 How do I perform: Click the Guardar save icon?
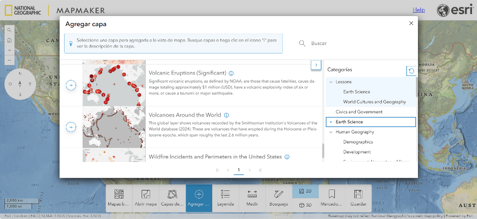[358, 198]
